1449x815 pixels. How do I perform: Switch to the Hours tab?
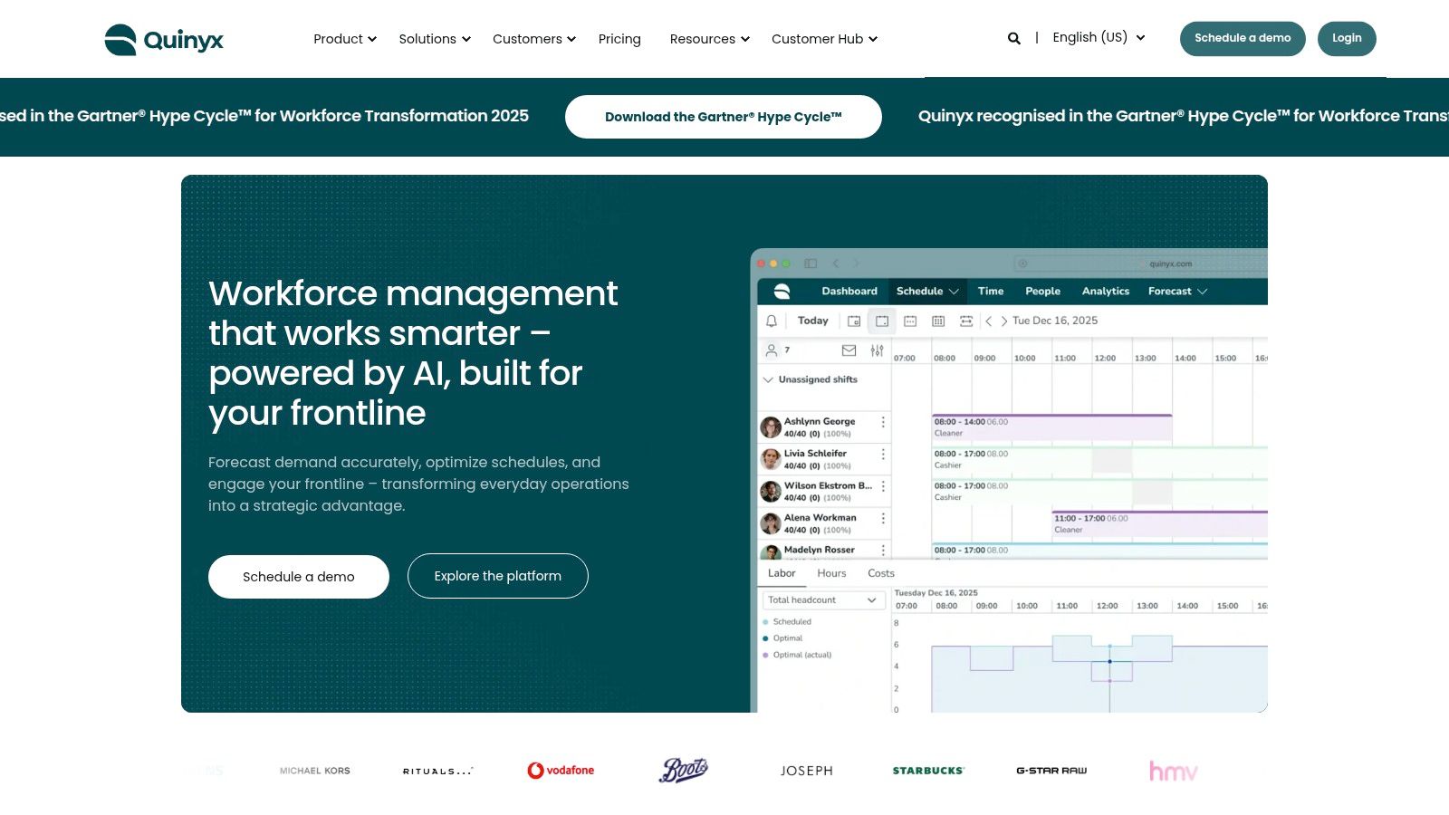coord(831,573)
